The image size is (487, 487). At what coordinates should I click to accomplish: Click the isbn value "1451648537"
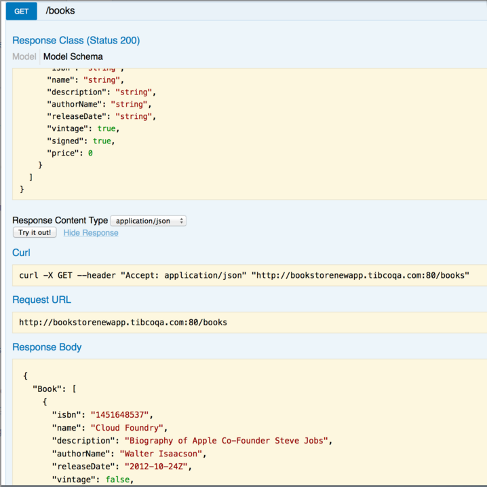coord(119,414)
